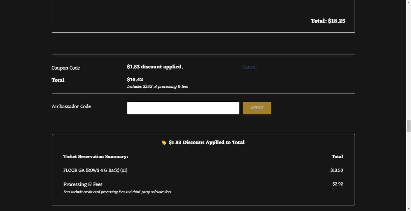Screen dimensions: 411x211
Task: Click the "$16.42" total amount
Action: (135, 80)
